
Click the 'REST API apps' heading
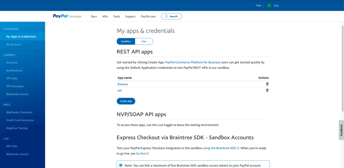click(134, 52)
